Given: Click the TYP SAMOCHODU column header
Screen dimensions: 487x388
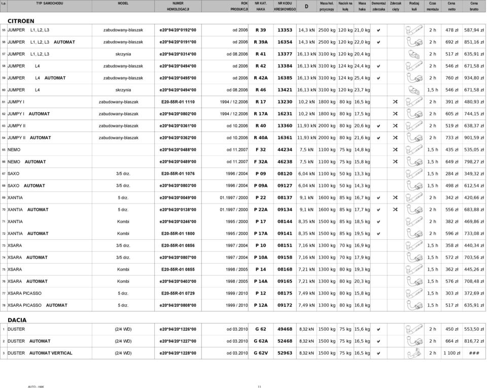Looking at the screenshot, I should click(x=49, y=4).
